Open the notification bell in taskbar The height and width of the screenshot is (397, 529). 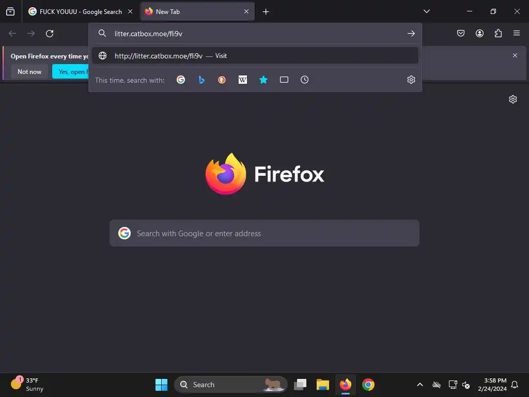pos(515,385)
